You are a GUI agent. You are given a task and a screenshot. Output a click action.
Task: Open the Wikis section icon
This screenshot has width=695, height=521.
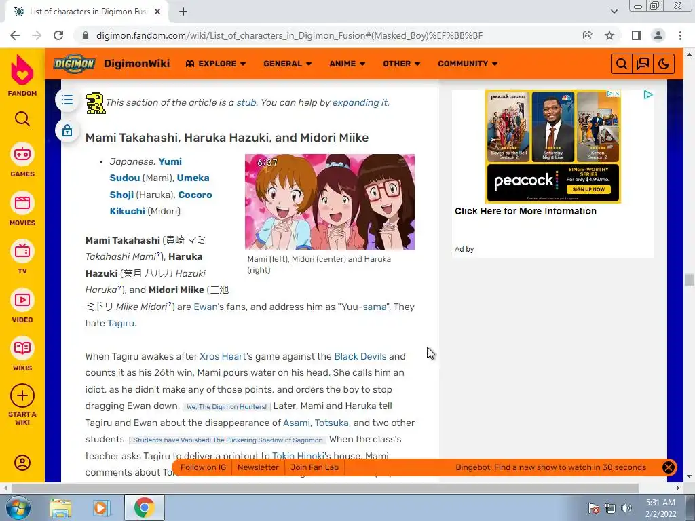pyautogui.click(x=22, y=348)
